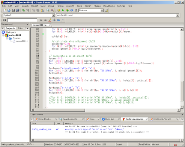This screenshot has height=147, width=185.
Task: Build the project with gear icon
Action: click(x=59, y=11)
